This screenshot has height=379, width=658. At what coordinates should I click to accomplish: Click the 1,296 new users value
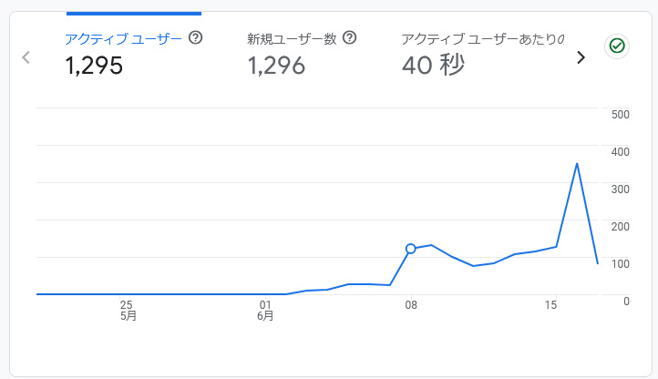point(276,66)
